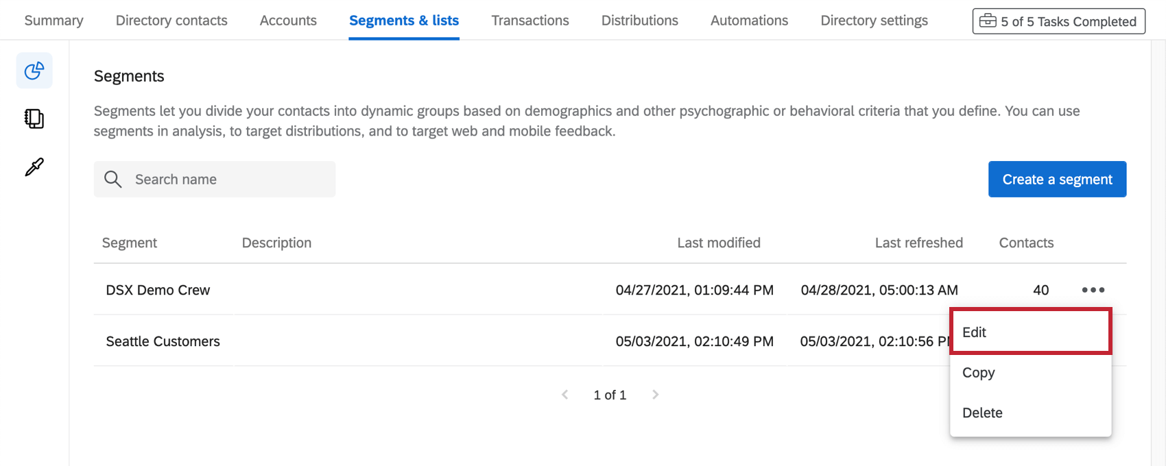Click the magnifying glass search icon

[113, 180]
